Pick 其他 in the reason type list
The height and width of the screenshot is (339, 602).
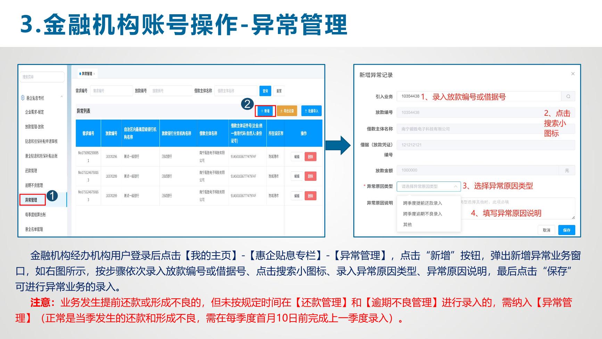point(407,225)
